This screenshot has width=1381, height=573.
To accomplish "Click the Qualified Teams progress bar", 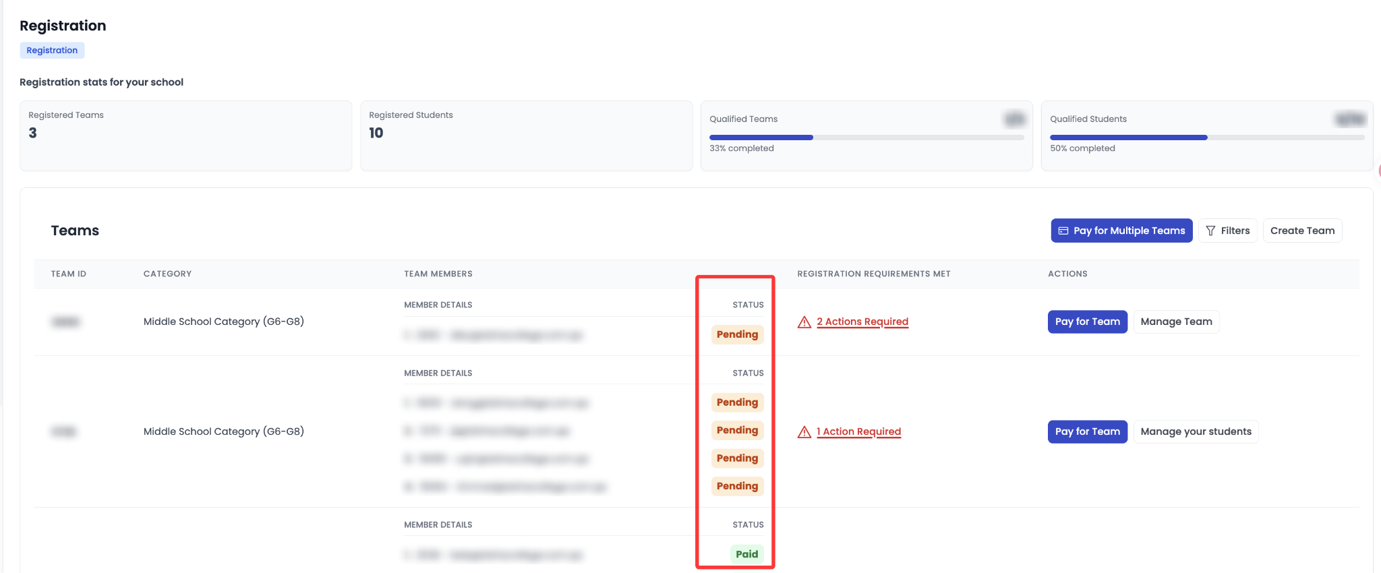I will pyautogui.click(x=866, y=138).
